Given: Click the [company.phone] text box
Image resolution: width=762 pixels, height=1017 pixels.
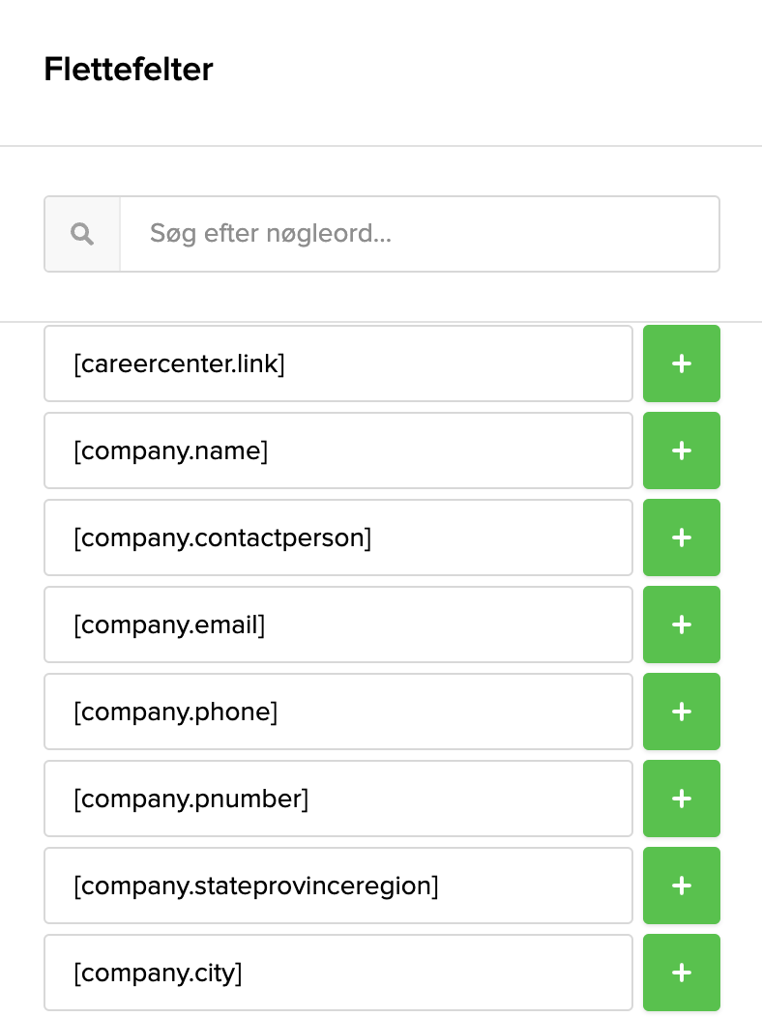Looking at the screenshot, I should (337, 712).
